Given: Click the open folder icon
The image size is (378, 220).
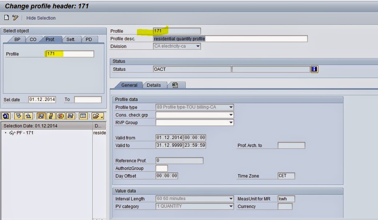Looking at the screenshot, I should point(97,115).
